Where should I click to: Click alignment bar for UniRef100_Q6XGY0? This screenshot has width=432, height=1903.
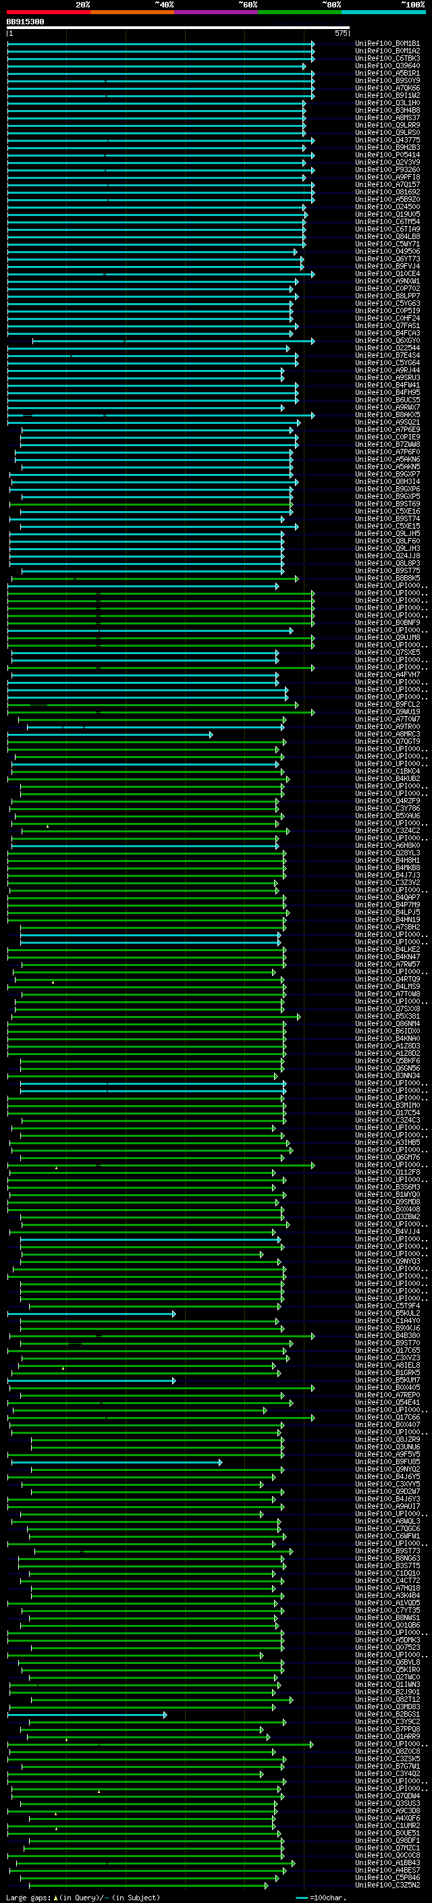click(173, 340)
